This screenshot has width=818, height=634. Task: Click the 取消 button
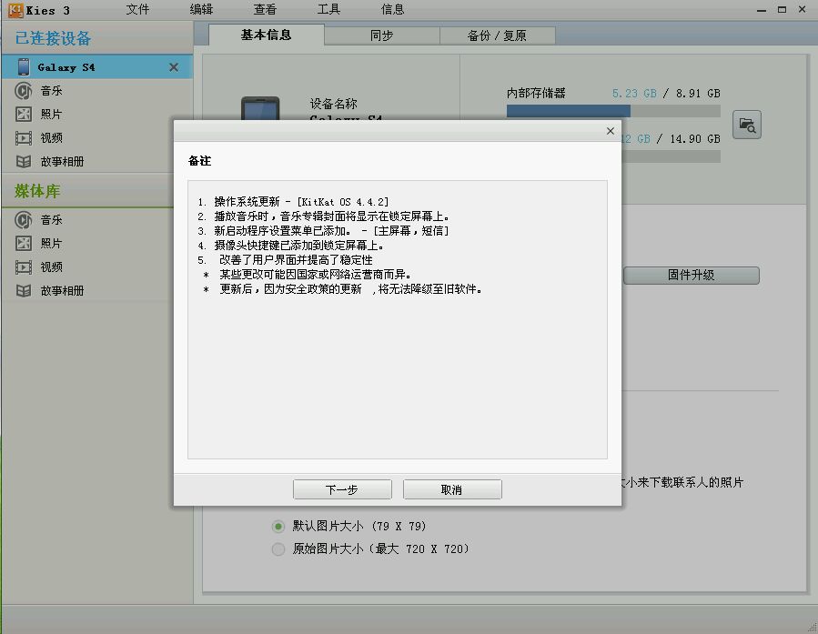[x=452, y=489]
